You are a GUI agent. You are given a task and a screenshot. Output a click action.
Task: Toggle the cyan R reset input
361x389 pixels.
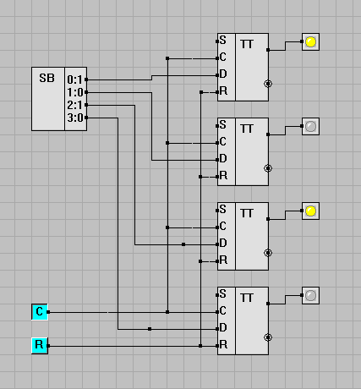tap(40, 346)
